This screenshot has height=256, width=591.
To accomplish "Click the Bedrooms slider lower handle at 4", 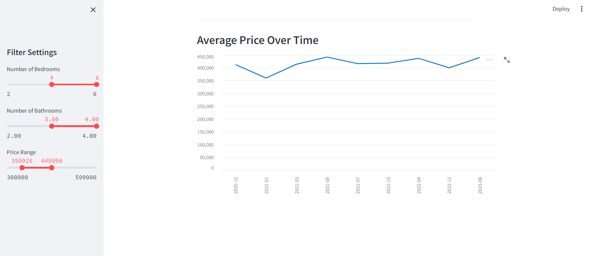I will click(x=52, y=85).
